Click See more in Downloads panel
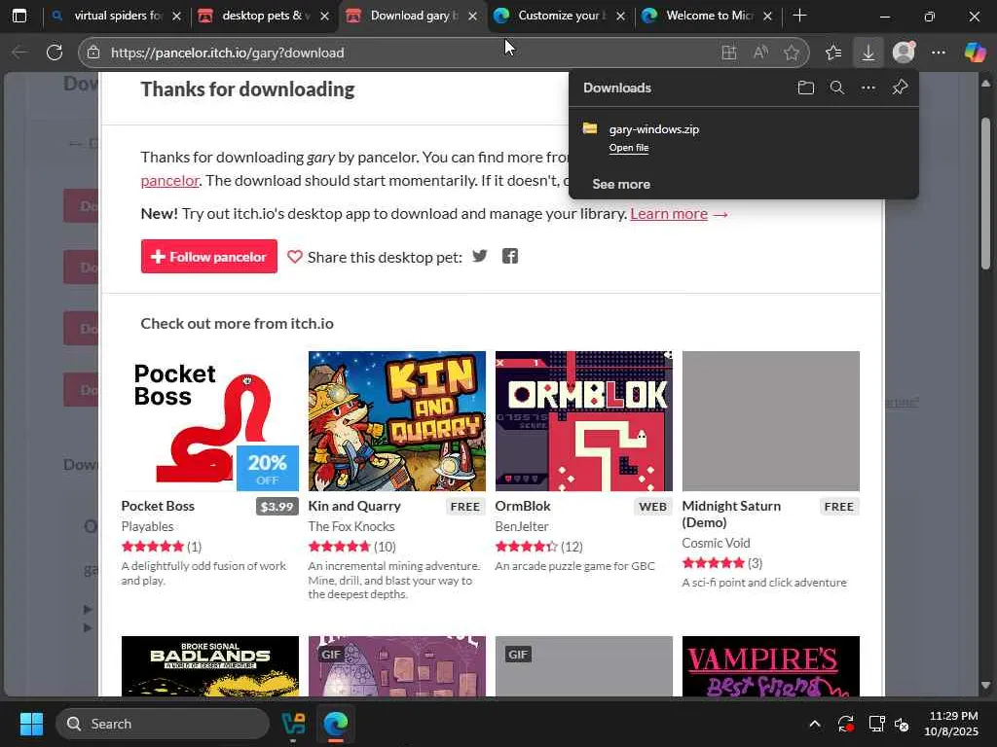This screenshot has height=747, width=997. pyautogui.click(x=621, y=184)
